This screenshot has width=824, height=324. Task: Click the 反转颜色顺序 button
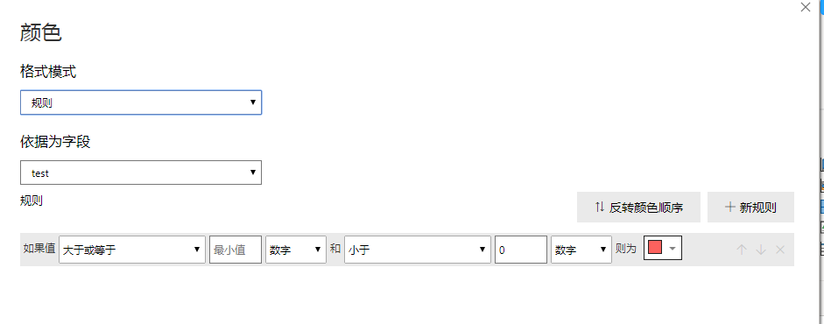pos(638,208)
